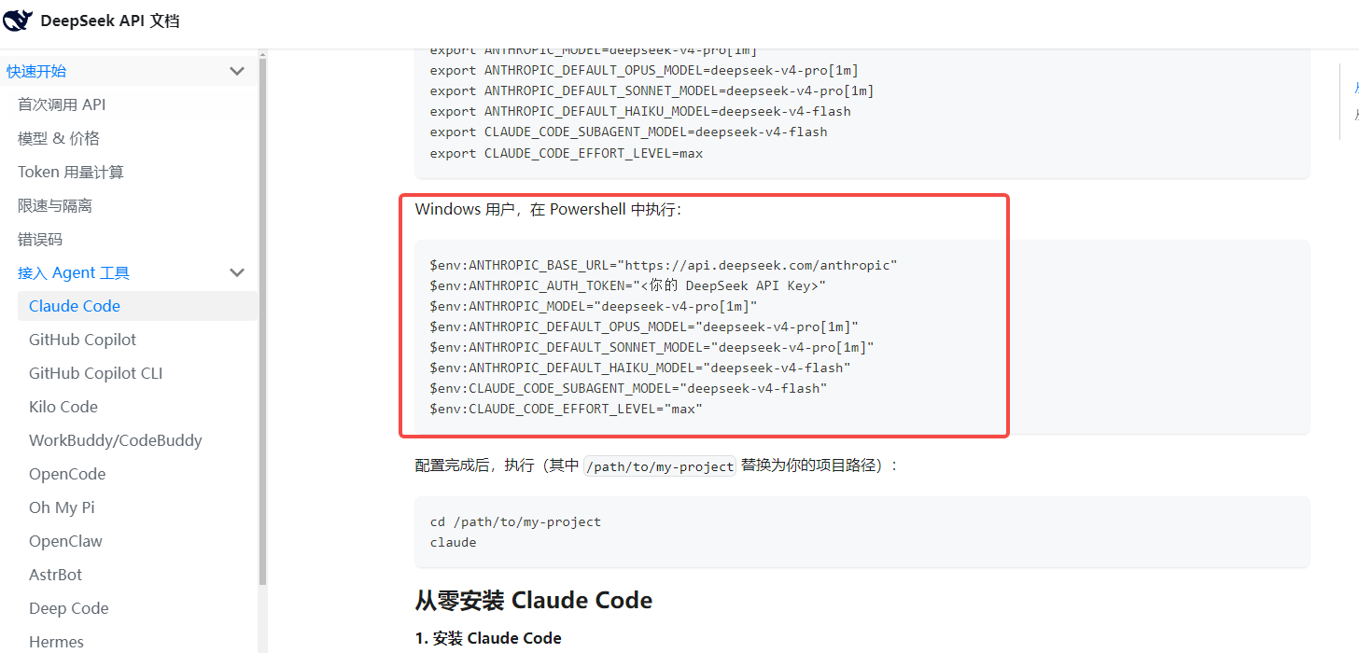Click export ANTHROPIC_DEFAULT_SONNET_MODEL line

652,90
